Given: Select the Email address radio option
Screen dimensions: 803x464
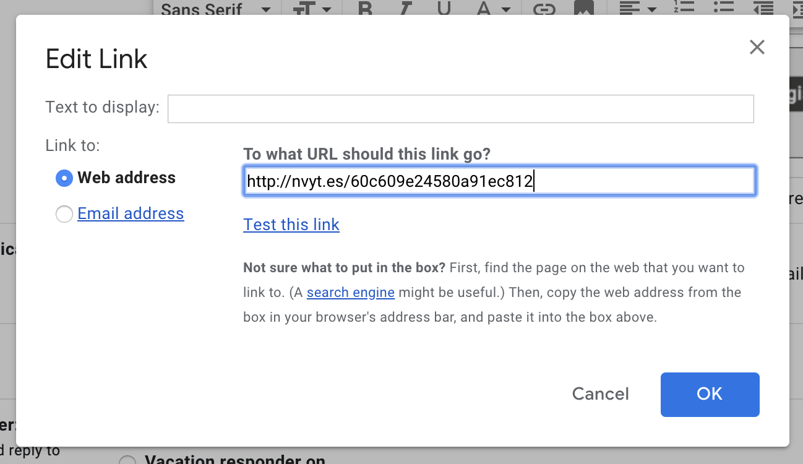Looking at the screenshot, I should (64, 214).
